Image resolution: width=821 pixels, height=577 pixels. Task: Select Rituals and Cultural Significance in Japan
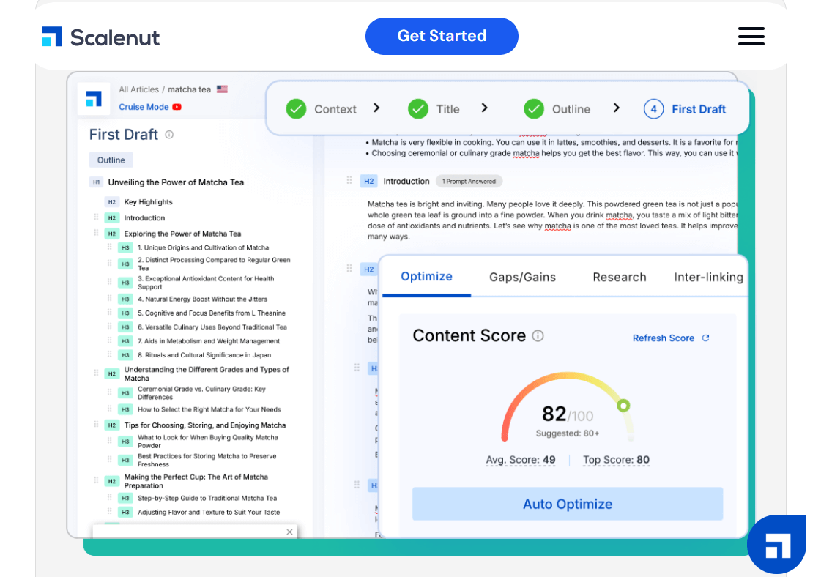(204, 355)
